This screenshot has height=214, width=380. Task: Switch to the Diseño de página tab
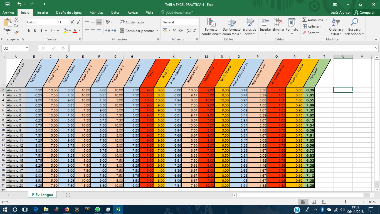coord(69,13)
